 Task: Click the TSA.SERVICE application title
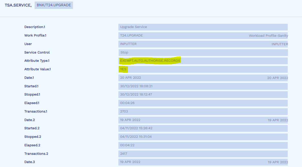(x=18, y=5)
